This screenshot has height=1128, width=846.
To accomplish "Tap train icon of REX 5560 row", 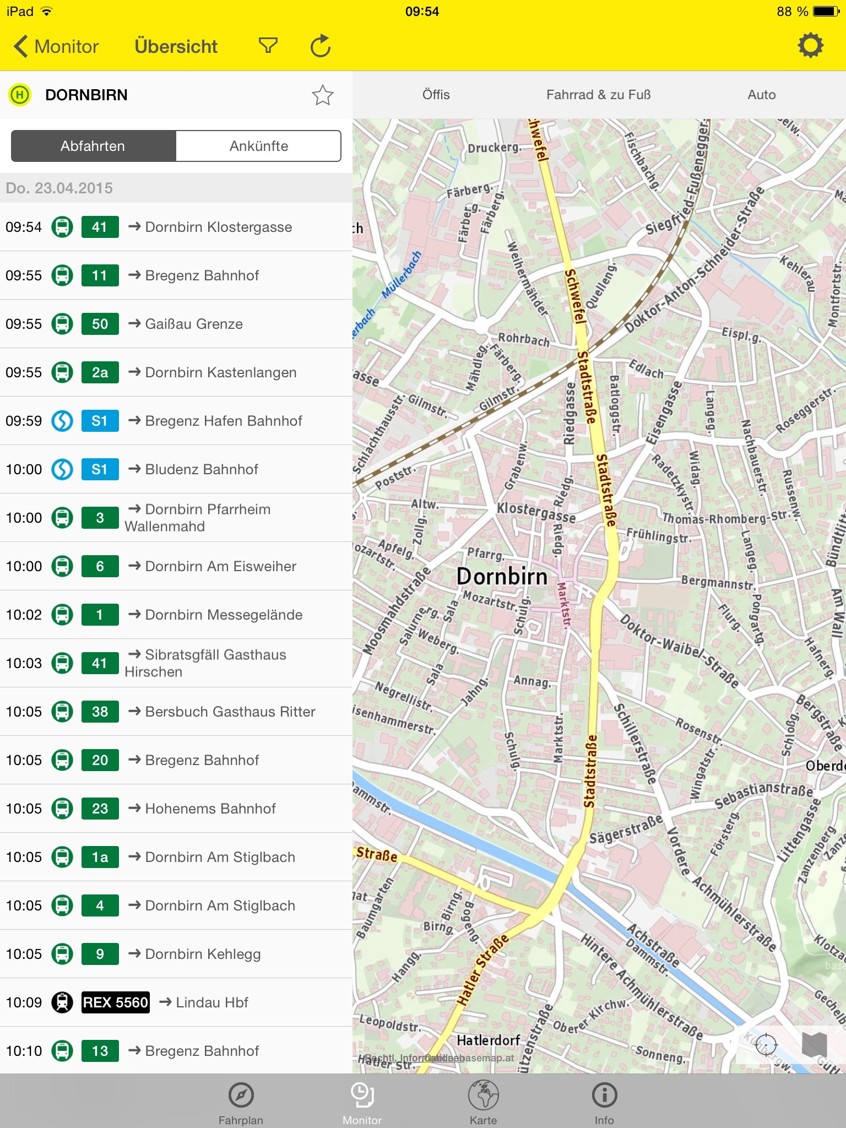I will point(62,1002).
